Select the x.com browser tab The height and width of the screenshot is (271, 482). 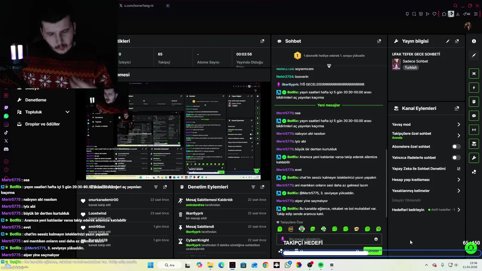pos(139,6)
